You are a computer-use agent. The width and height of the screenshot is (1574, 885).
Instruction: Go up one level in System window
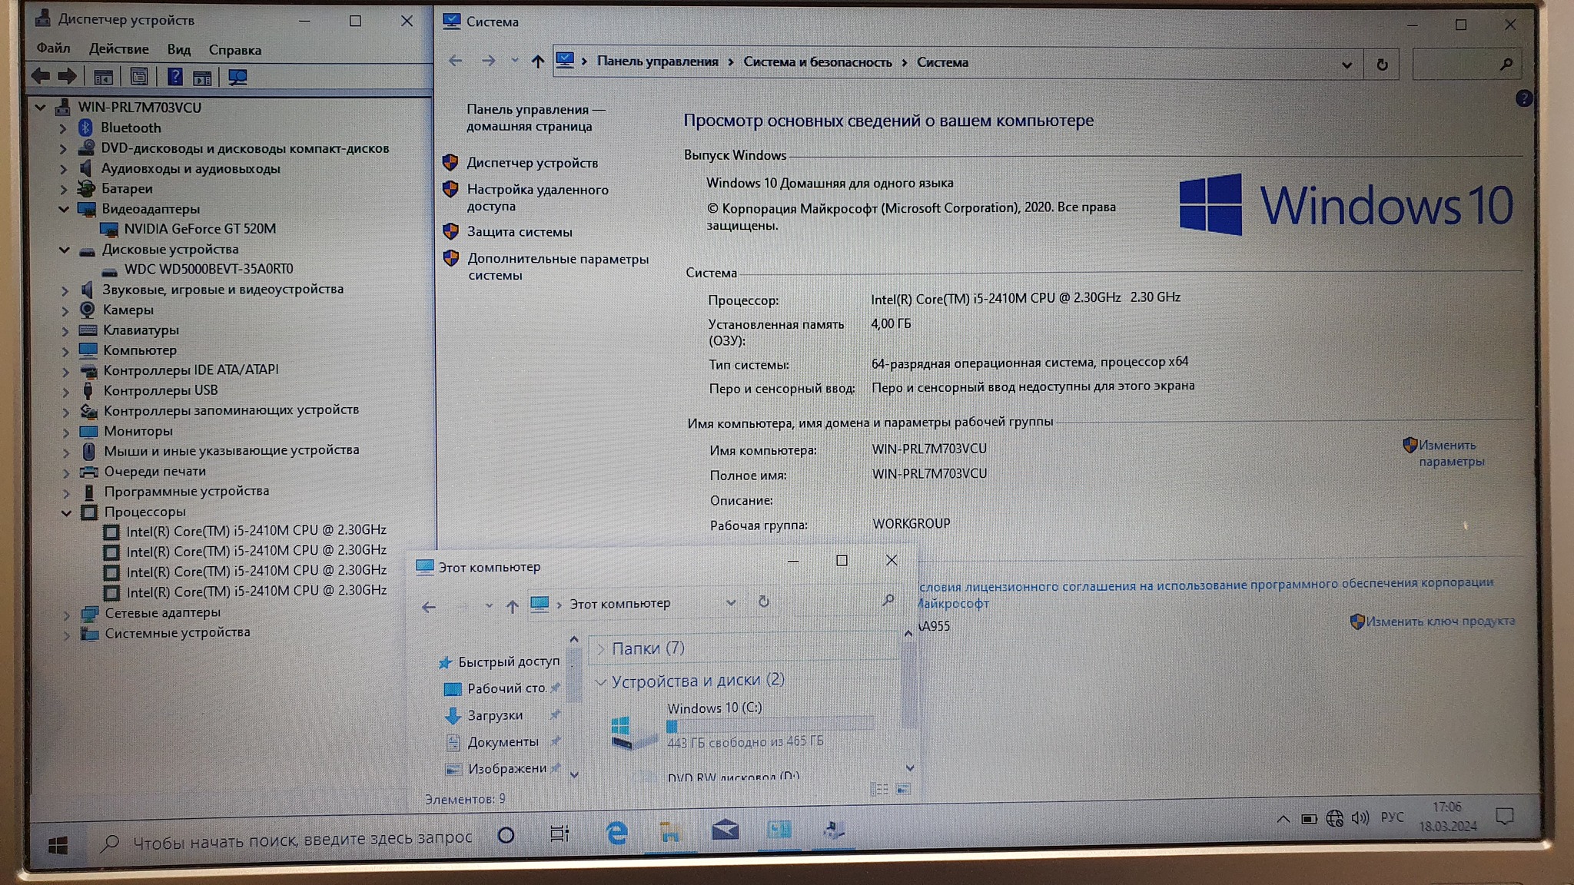[x=537, y=61]
